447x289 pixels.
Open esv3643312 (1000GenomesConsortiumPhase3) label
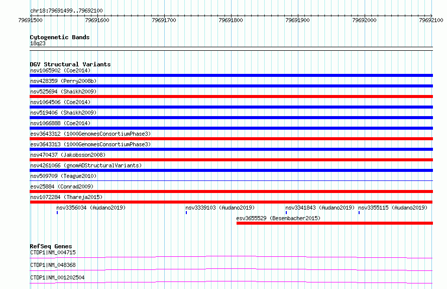pyautogui.click(x=90, y=134)
